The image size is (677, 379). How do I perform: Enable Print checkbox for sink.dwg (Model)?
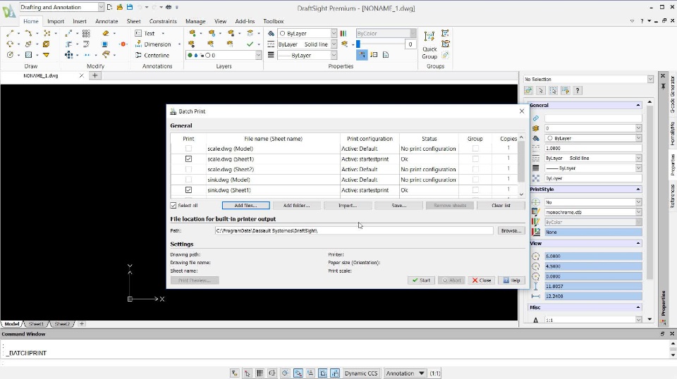[188, 180]
